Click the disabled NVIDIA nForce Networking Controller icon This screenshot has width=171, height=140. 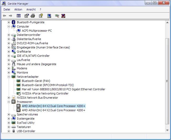point(19,93)
